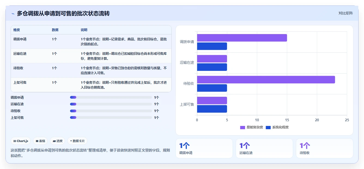Click the purple 原始复杂度 legend swatch

click(242, 127)
